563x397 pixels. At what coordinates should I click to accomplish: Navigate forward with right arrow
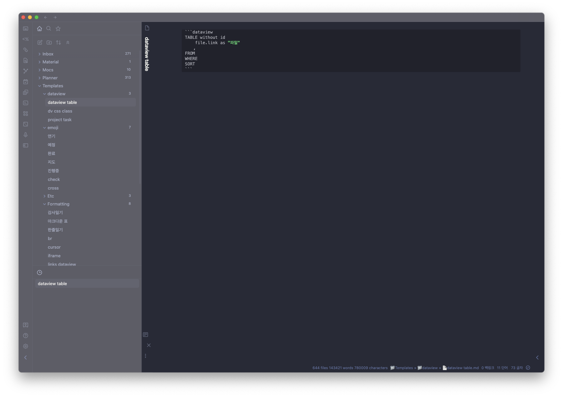point(55,17)
